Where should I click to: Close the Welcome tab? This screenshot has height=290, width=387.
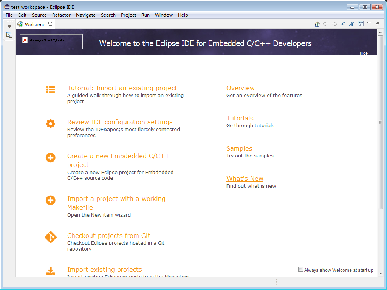[50, 24]
